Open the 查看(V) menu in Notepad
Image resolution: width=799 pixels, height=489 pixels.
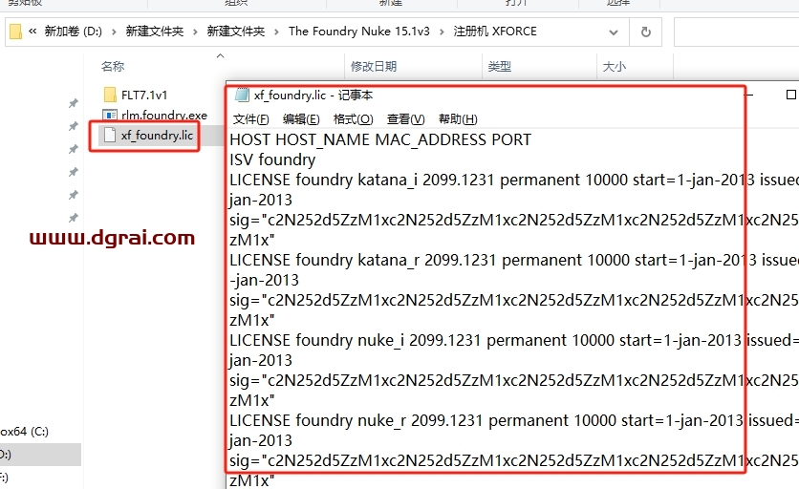(x=405, y=119)
